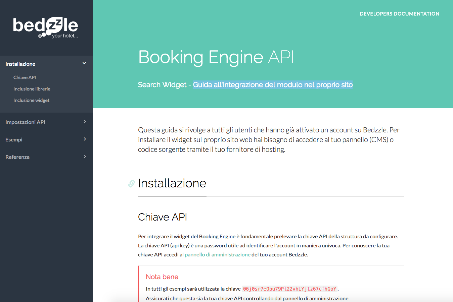The height and width of the screenshot is (302, 453).
Task: Click the Booking Engine API title
Action: [216, 57]
